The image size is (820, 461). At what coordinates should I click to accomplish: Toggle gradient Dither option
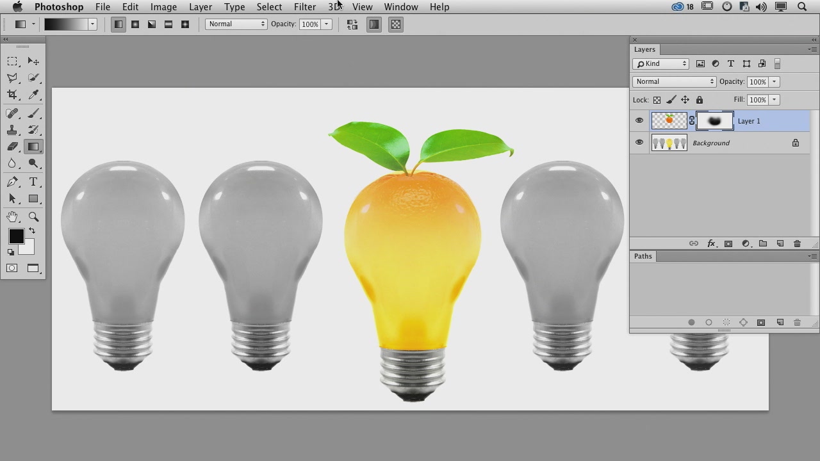374,24
